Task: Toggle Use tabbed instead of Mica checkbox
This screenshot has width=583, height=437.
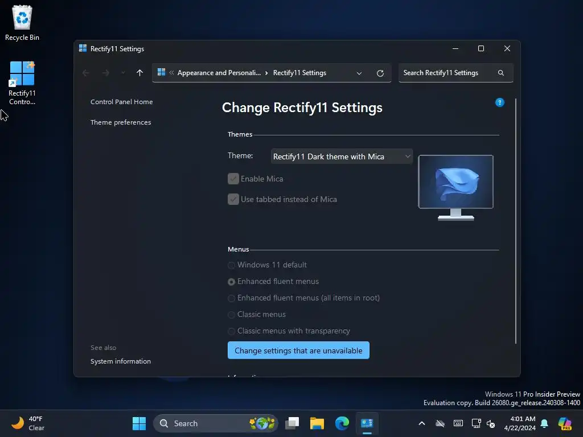Action: pyautogui.click(x=233, y=199)
